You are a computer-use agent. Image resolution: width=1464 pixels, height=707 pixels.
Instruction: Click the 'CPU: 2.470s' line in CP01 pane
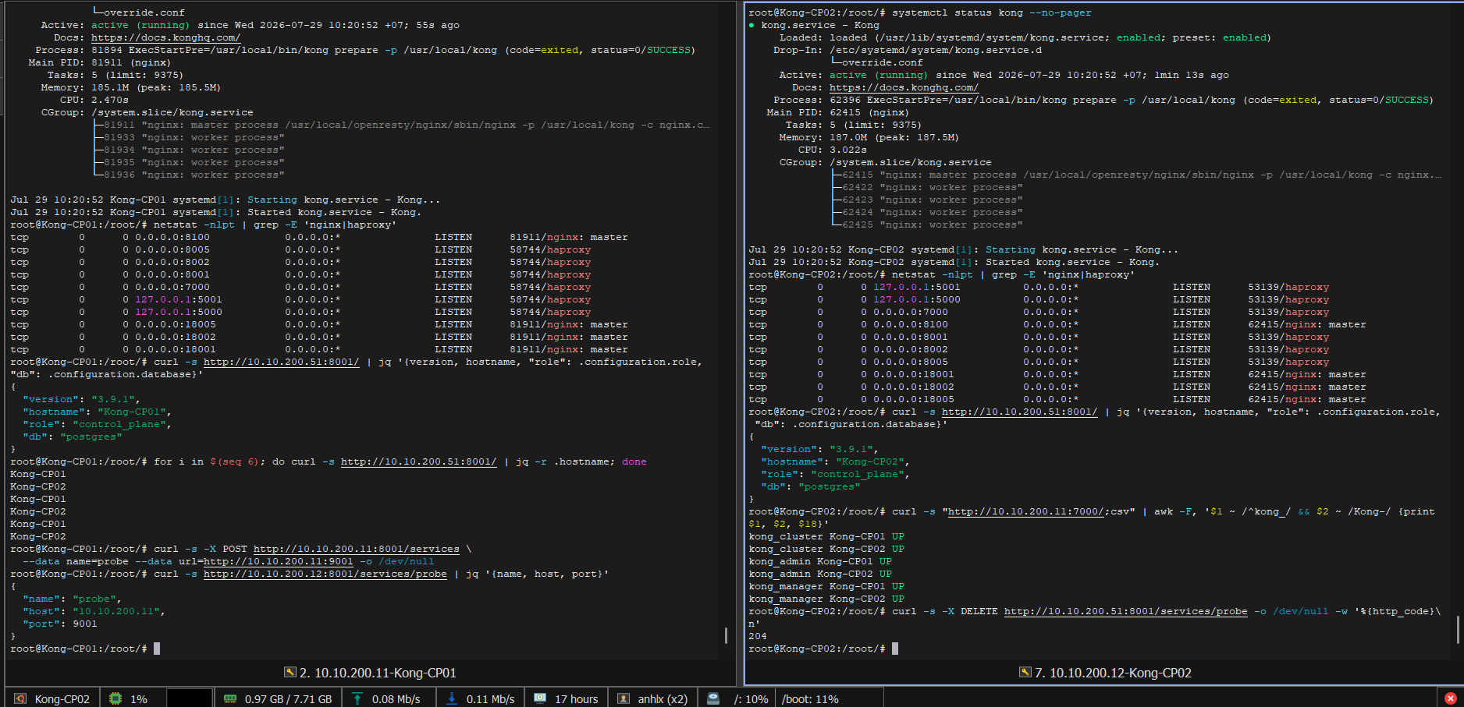pos(94,100)
